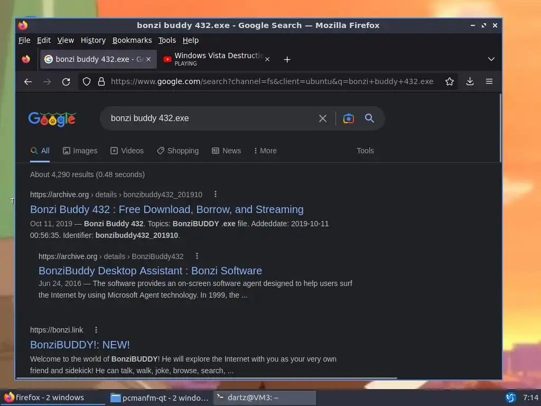
Task: Open the Edit menu
Action: [44, 40]
